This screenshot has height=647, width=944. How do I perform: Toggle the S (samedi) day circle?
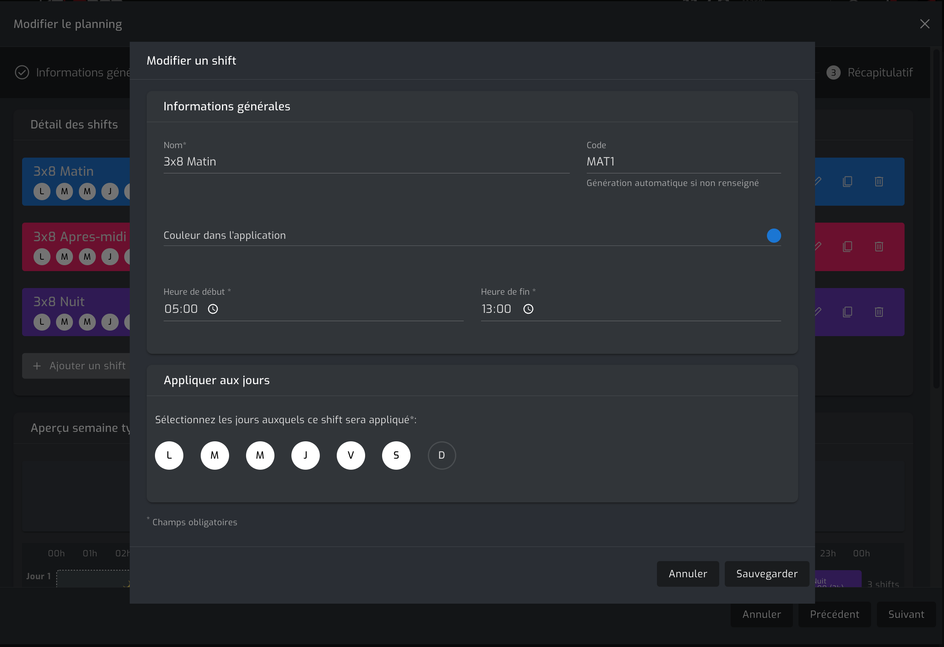[396, 455]
